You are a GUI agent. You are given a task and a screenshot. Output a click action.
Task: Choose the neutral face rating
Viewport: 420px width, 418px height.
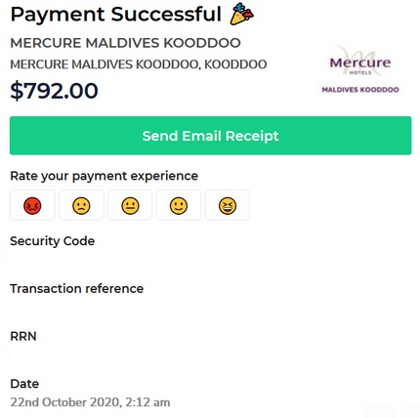[130, 205]
